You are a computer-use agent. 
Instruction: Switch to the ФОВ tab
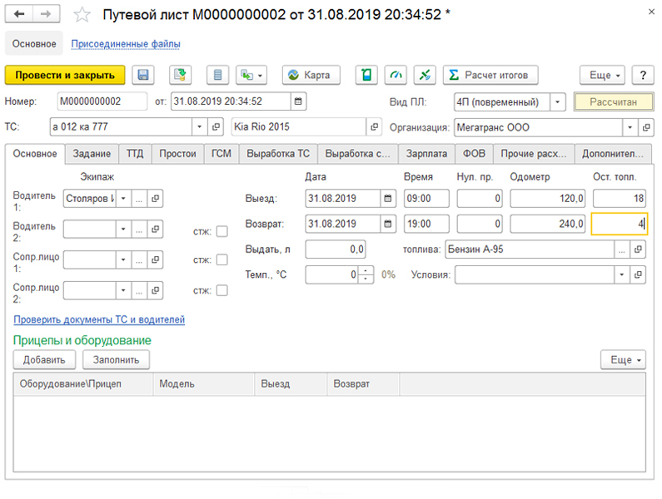[x=474, y=154]
